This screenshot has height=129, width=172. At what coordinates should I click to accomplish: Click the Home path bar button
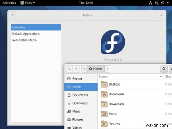coord(96,69)
